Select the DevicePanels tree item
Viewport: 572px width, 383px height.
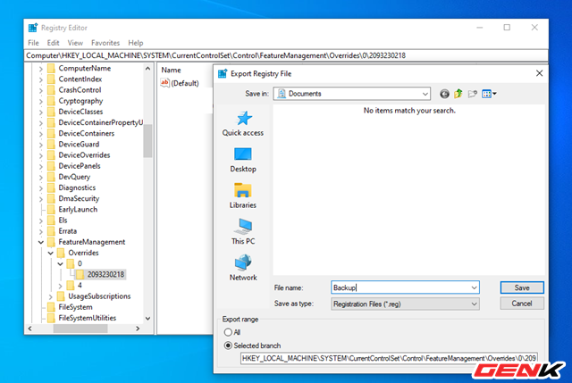[80, 166]
